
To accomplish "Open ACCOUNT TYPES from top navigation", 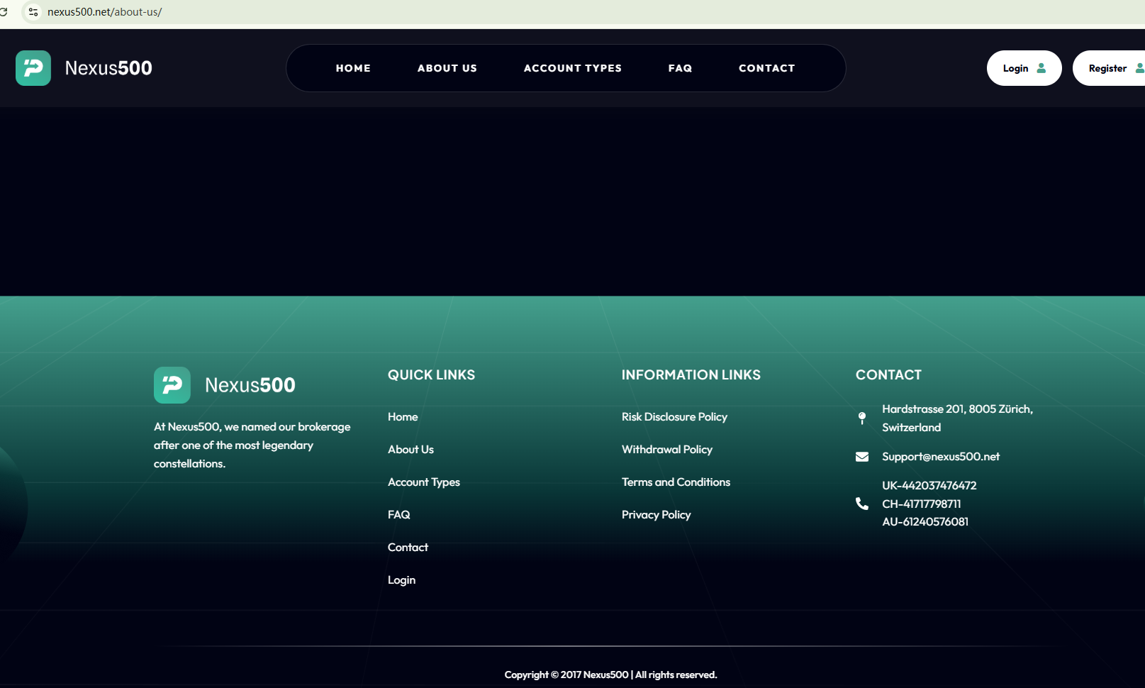I will tap(572, 68).
